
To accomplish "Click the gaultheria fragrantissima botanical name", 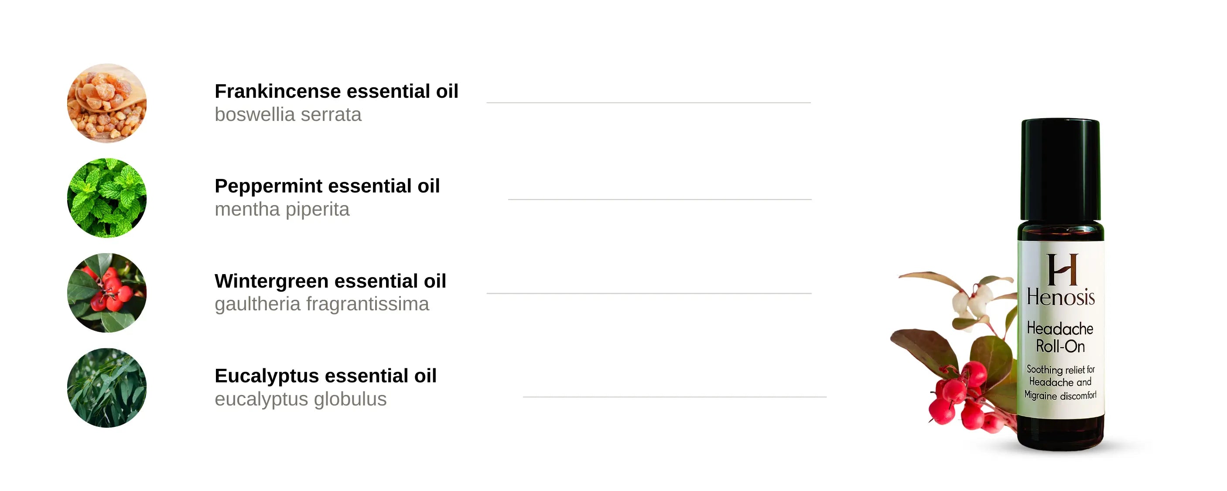I will point(321,304).
